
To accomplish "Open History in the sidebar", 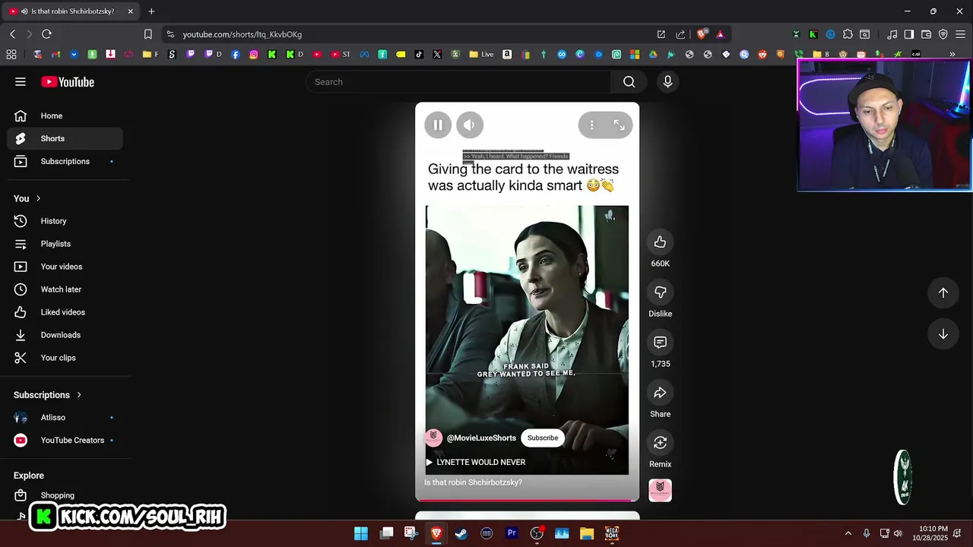I will [65, 221].
